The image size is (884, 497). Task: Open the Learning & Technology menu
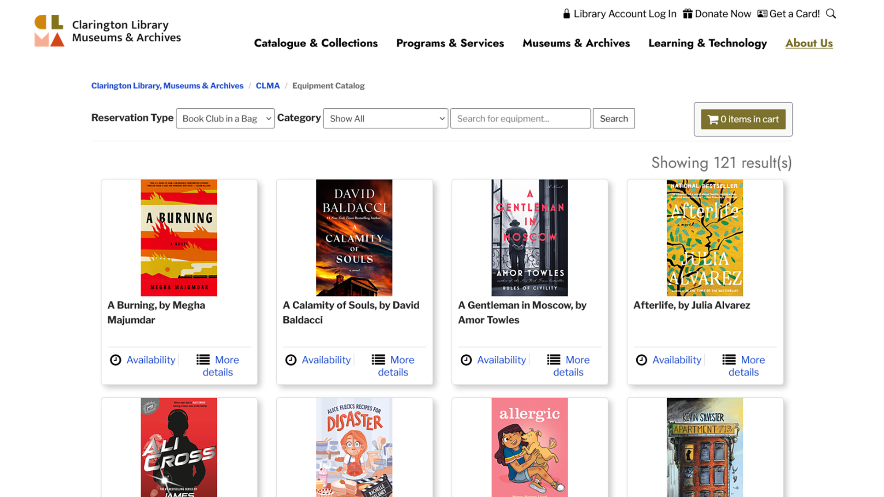[x=708, y=43]
